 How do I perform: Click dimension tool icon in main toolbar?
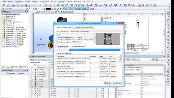(x=134, y=5)
